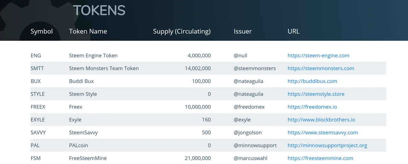The width and height of the screenshot is (408, 164).
Task: Click the Supply (Circulating) column header
Action: [182, 31]
